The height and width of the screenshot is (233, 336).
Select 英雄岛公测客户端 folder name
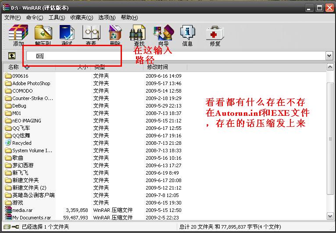click(x=33, y=195)
